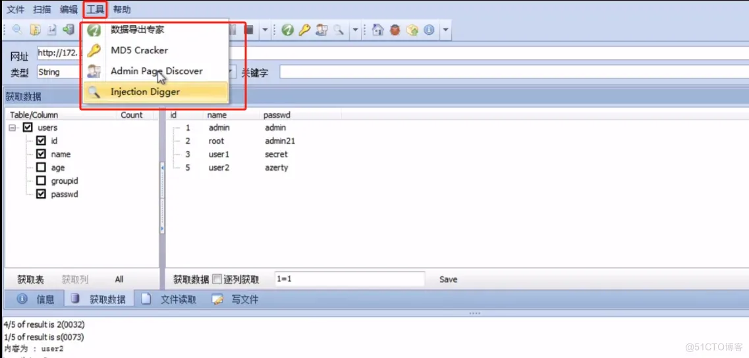Click the All button
749x358 pixels.
click(119, 280)
